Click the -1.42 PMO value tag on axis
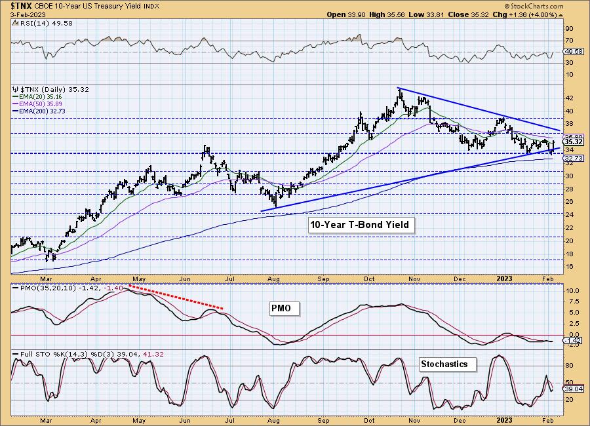The width and height of the screenshot is (590, 426). (574, 341)
